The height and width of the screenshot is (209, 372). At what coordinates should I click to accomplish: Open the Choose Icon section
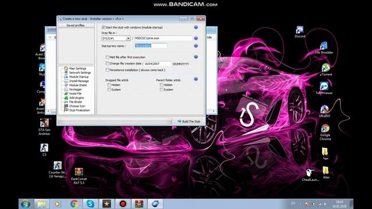[77, 106]
